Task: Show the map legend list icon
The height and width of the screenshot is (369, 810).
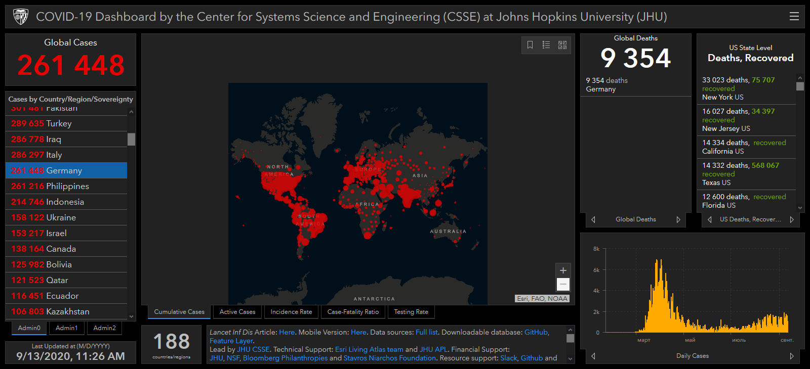Action: pos(546,45)
